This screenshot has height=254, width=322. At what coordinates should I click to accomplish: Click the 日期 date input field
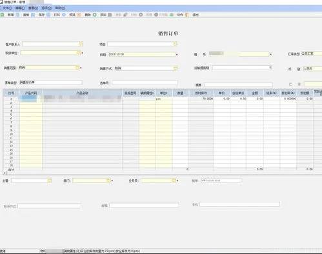point(142,54)
